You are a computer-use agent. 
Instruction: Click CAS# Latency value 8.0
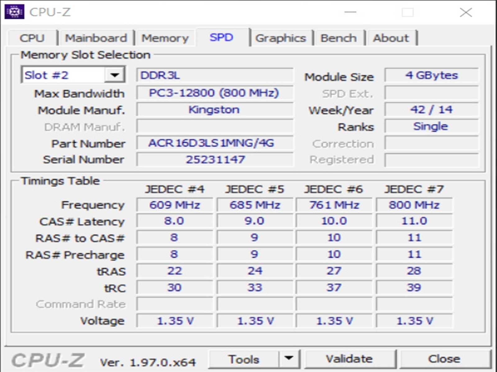[x=175, y=221]
